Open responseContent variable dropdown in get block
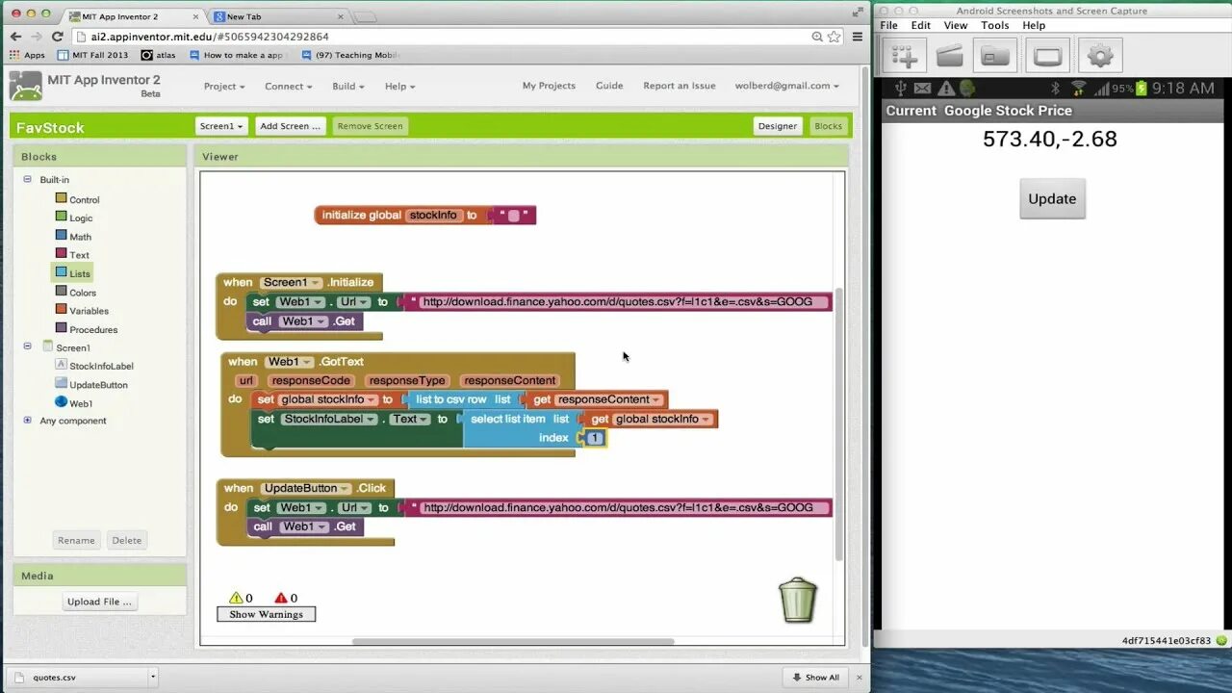This screenshot has height=693, width=1232. [x=656, y=400]
